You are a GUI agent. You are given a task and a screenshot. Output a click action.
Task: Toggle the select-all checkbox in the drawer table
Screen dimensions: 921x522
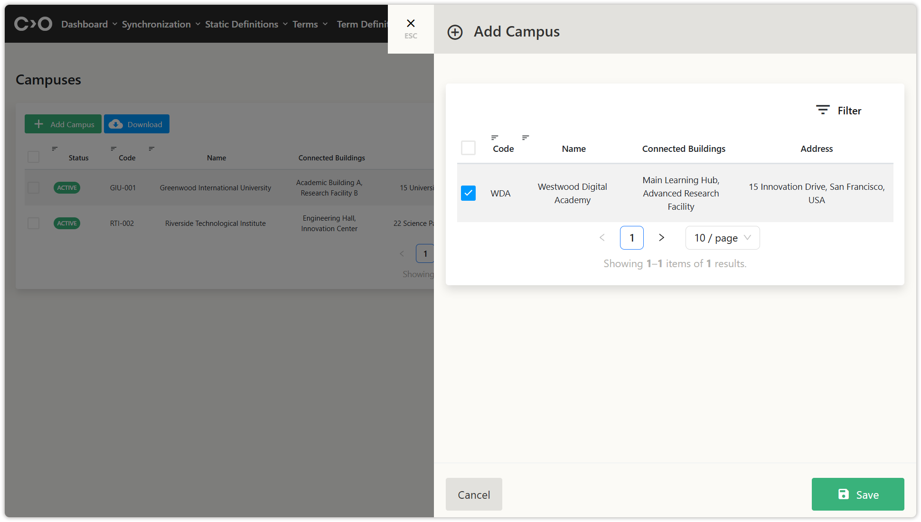(x=468, y=148)
